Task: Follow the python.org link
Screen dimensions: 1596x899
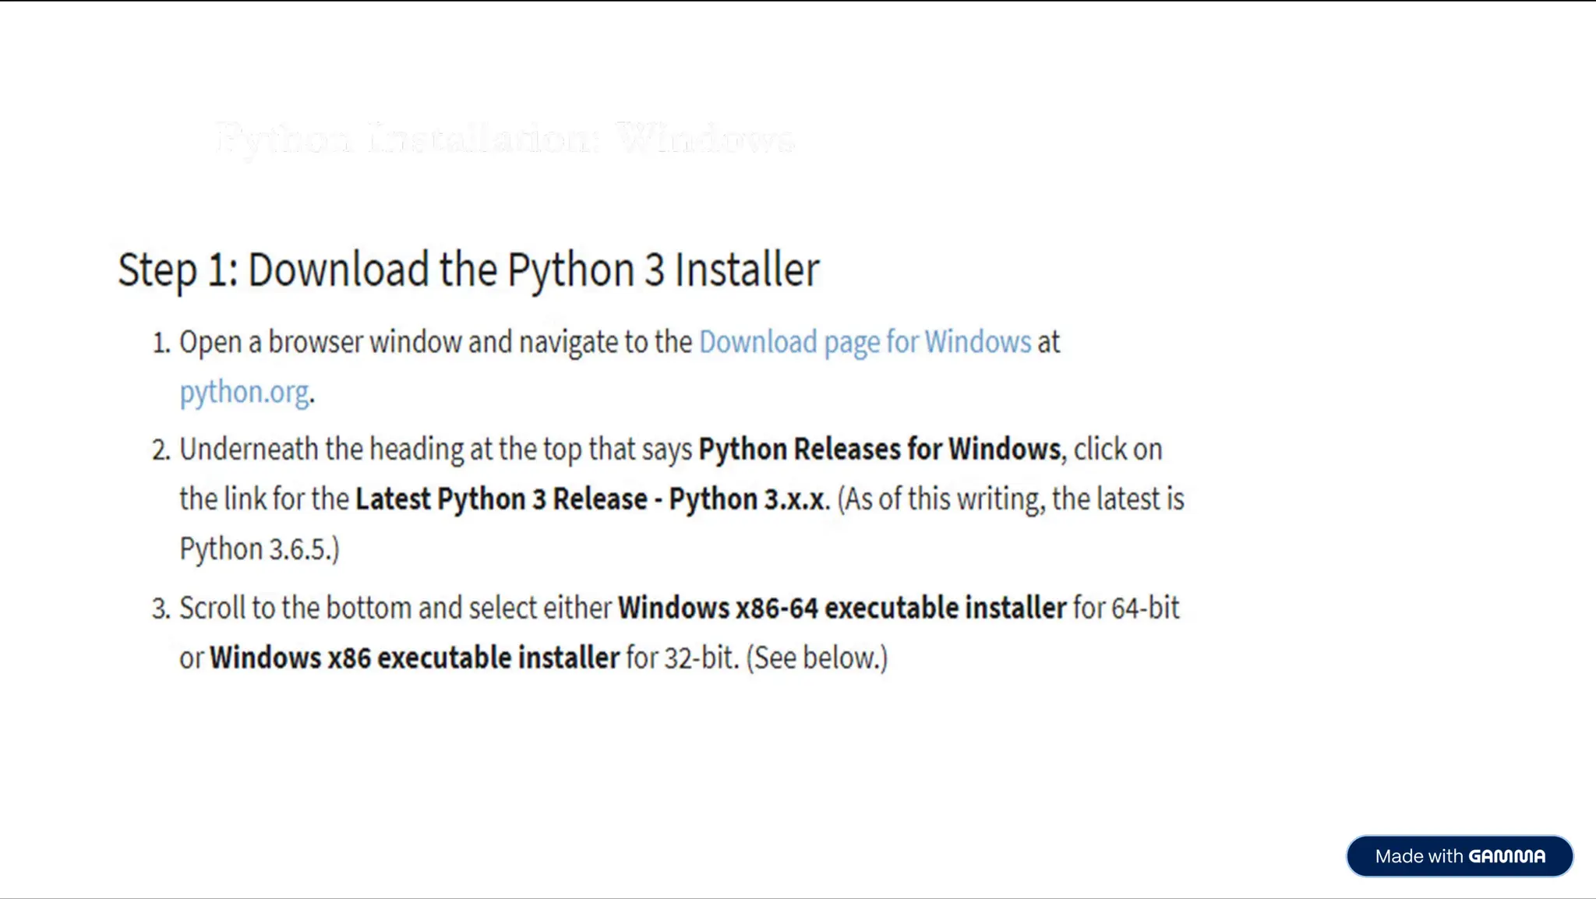Action: 244,392
